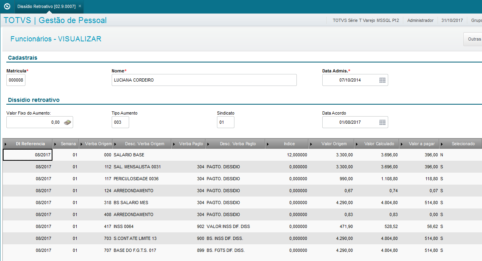Sort by Verba Pagto column header
Screen dimensions: 482x261
point(189,144)
